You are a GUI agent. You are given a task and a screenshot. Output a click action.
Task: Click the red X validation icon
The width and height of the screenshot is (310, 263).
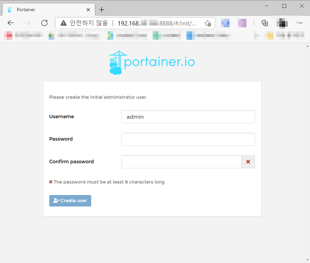pyautogui.click(x=248, y=162)
